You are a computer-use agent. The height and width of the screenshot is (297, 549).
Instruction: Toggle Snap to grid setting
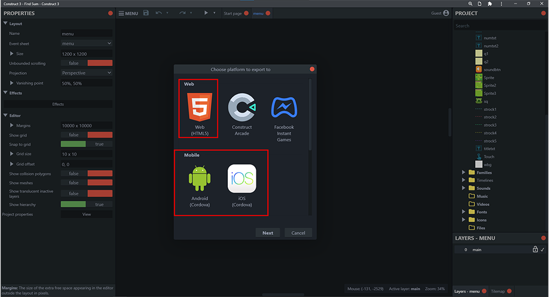pyautogui.click(x=87, y=144)
